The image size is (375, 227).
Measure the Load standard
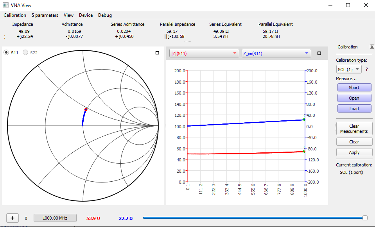click(354, 109)
